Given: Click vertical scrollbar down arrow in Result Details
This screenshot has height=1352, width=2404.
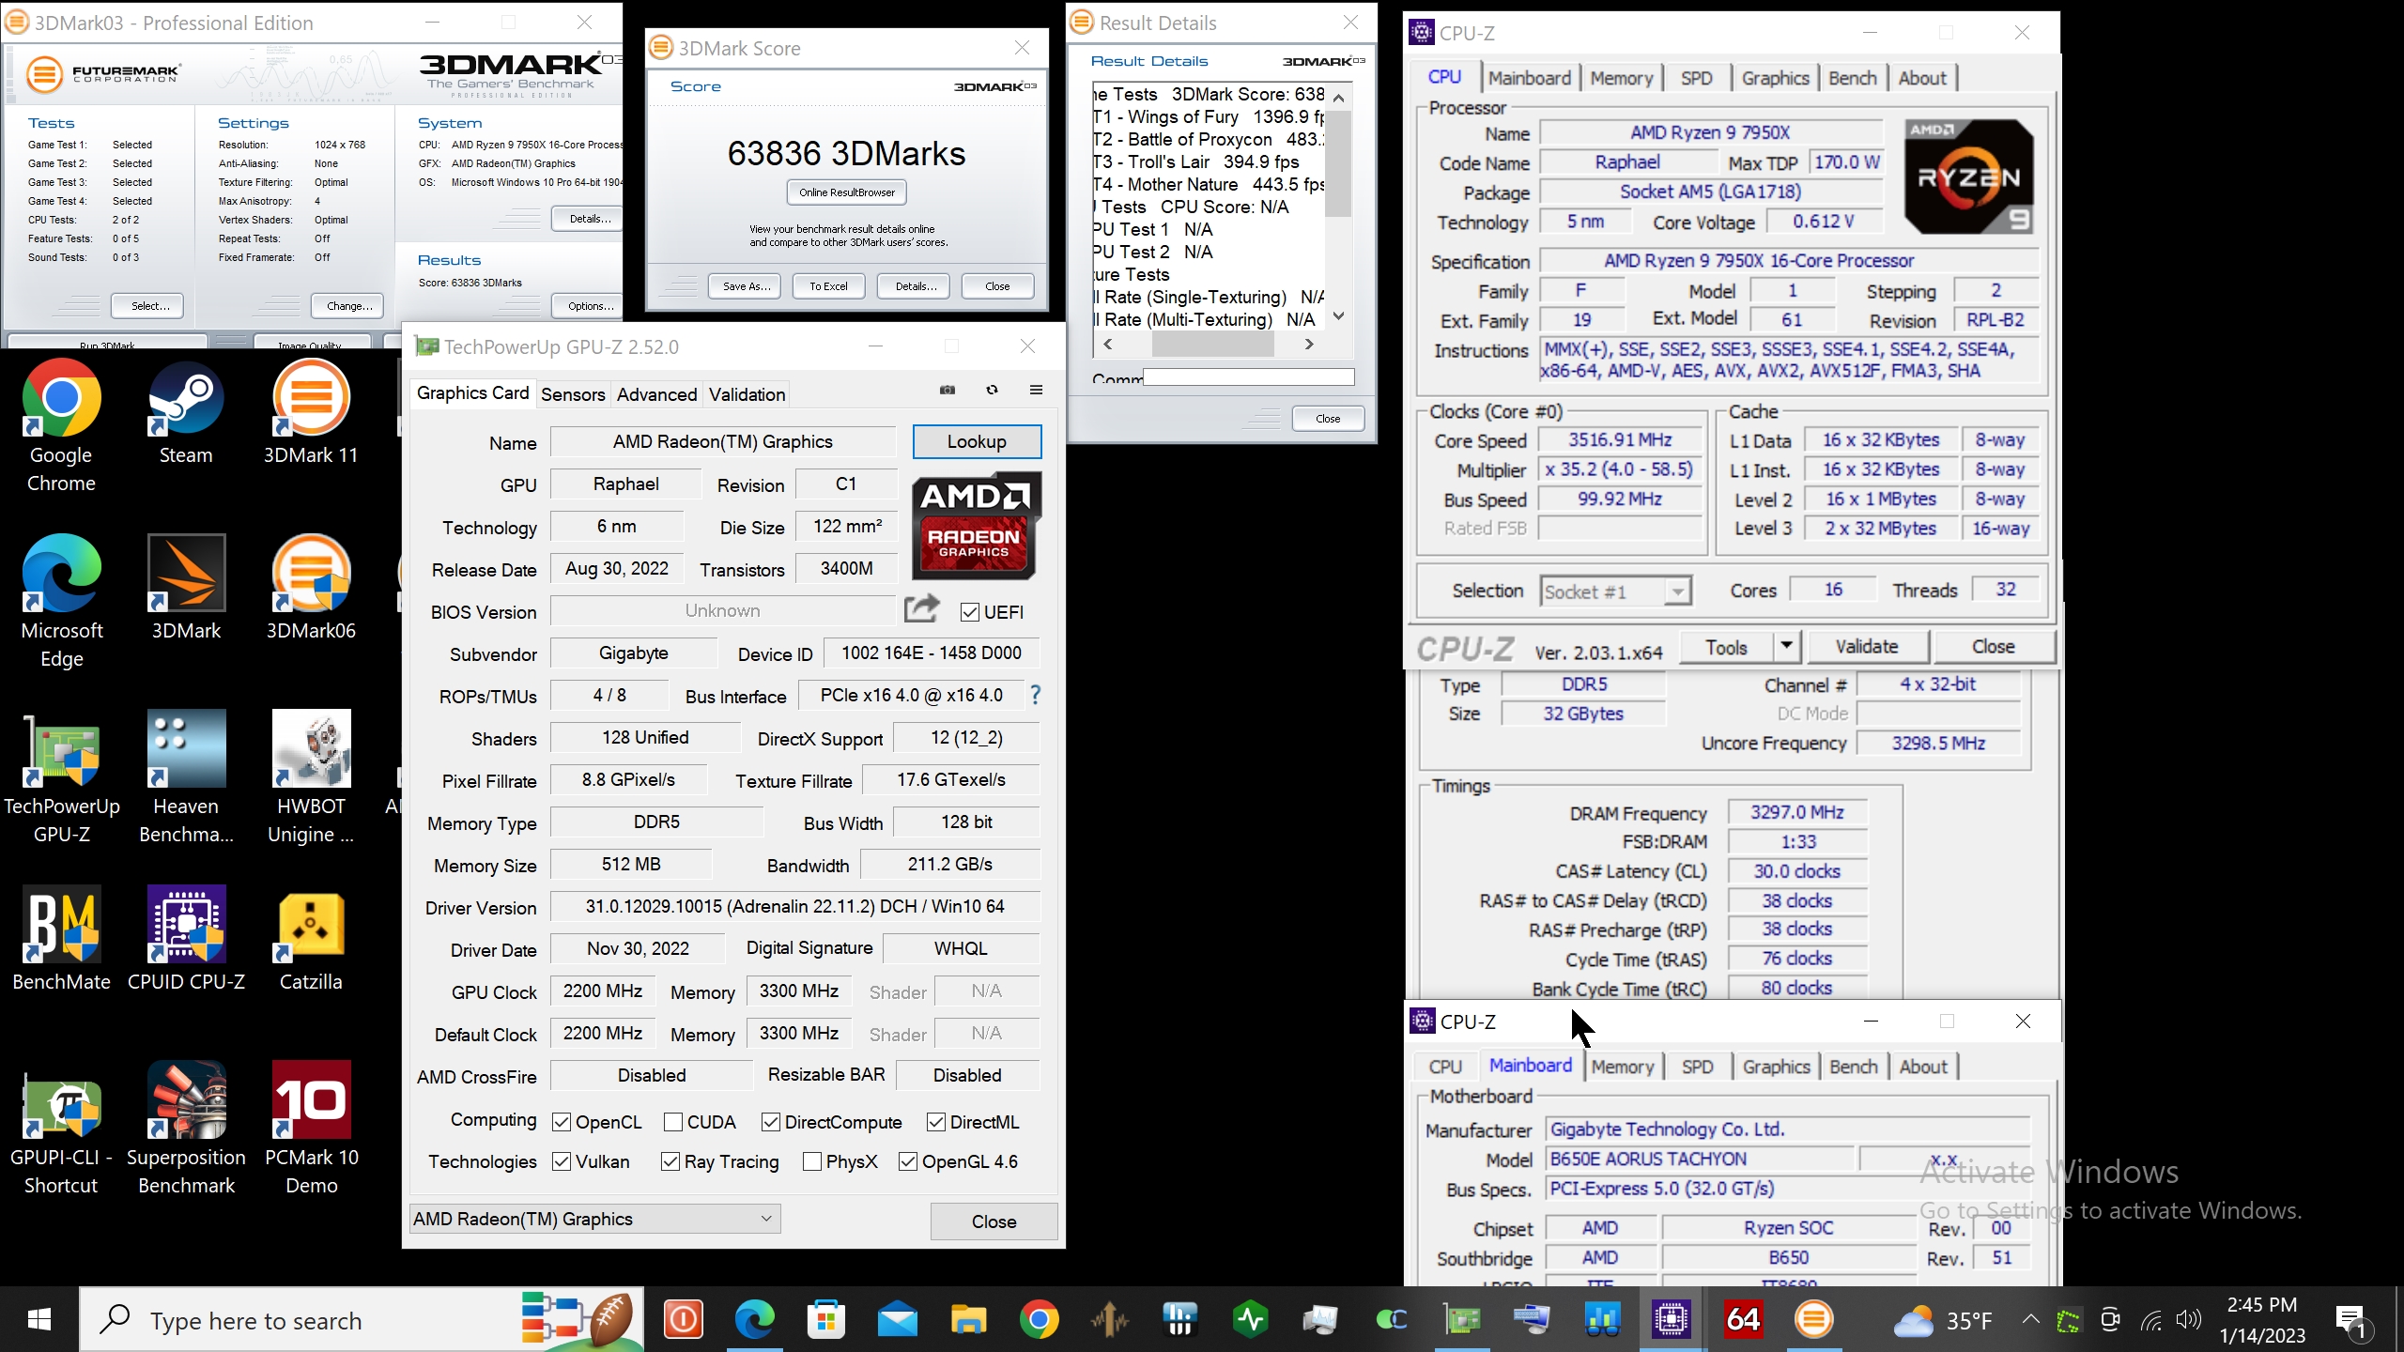Looking at the screenshot, I should click(x=1338, y=316).
